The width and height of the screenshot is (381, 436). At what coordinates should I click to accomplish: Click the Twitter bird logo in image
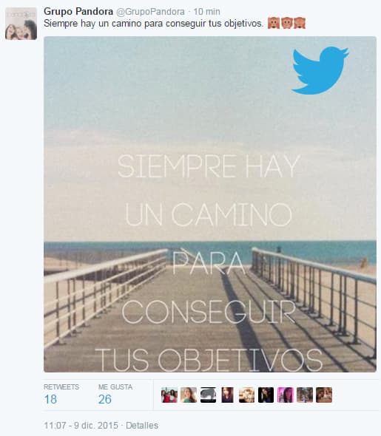320,70
